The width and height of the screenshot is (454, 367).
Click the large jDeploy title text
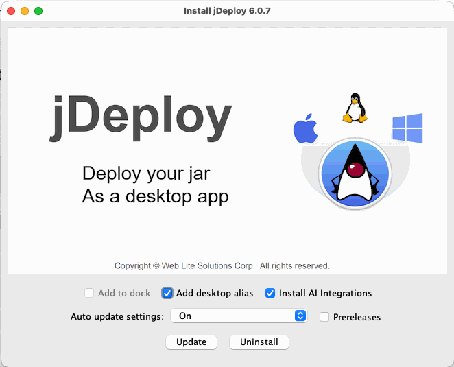tap(141, 118)
